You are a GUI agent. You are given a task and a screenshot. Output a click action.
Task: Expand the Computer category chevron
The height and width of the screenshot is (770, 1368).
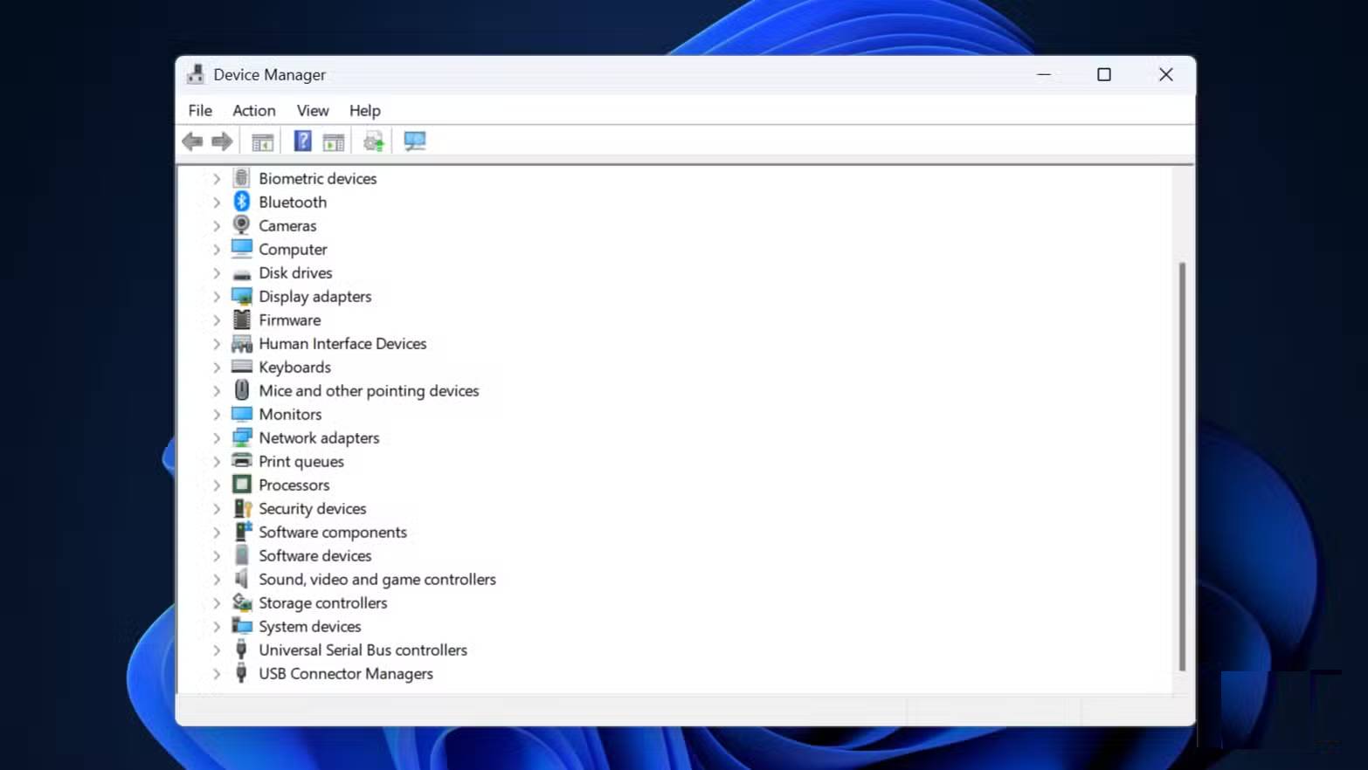[x=217, y=250]
